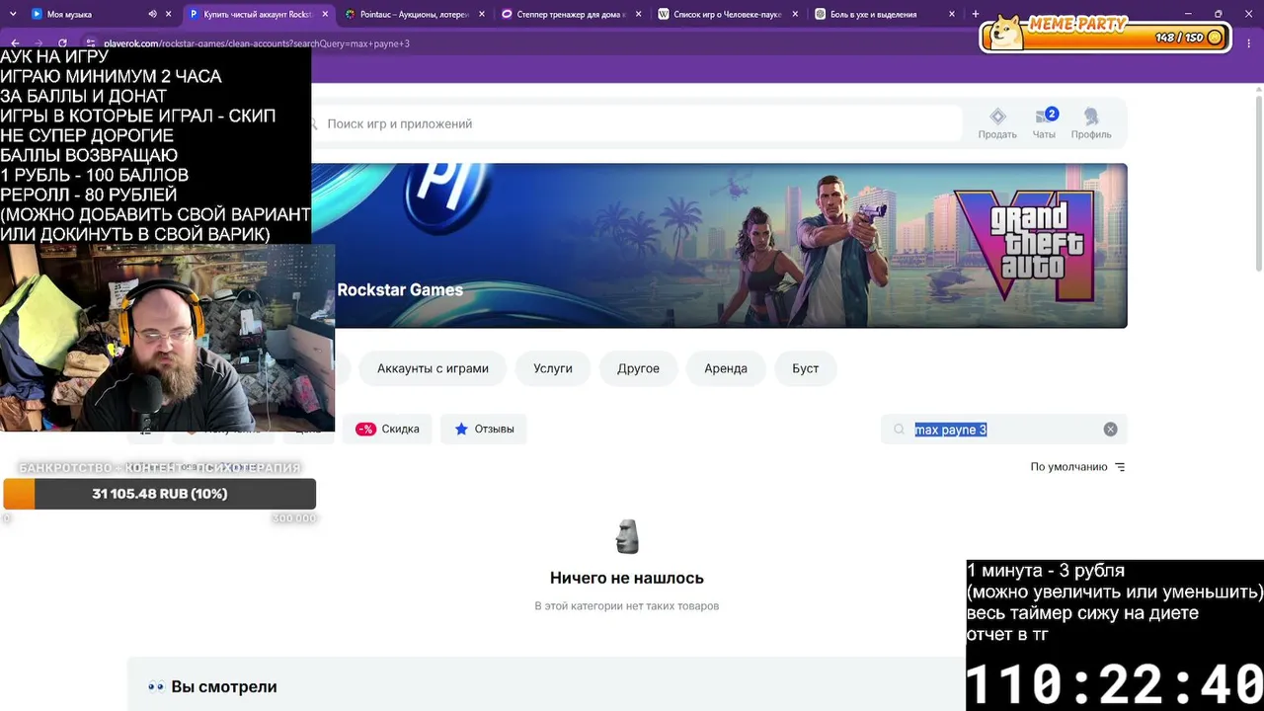Click the 31 105.48 RUB donation progress bar
Screen dimensions: 1264x711
160,494
